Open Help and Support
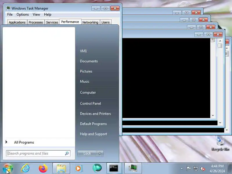The image size is (232, 174). tap(93, 134)
